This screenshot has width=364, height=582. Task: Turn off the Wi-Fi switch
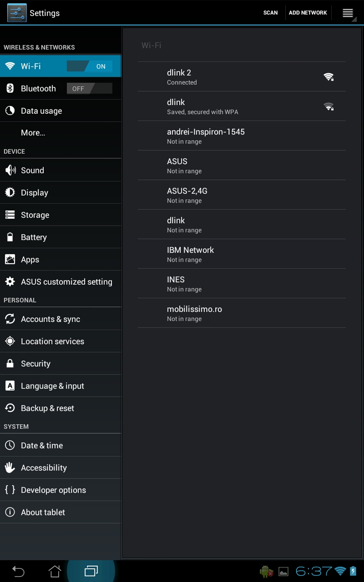tap(89, 66)
